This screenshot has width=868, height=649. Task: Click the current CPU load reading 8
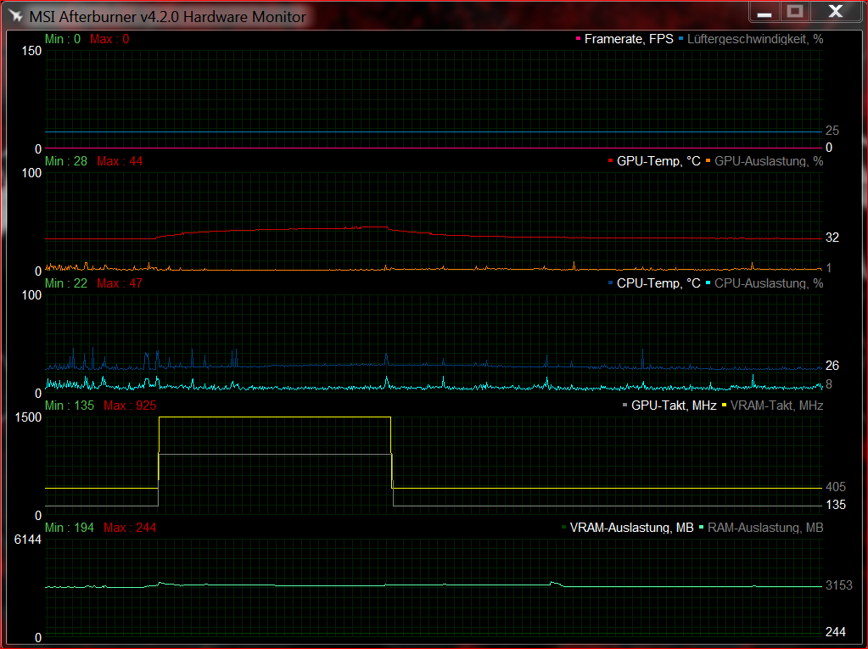(829, 384)
